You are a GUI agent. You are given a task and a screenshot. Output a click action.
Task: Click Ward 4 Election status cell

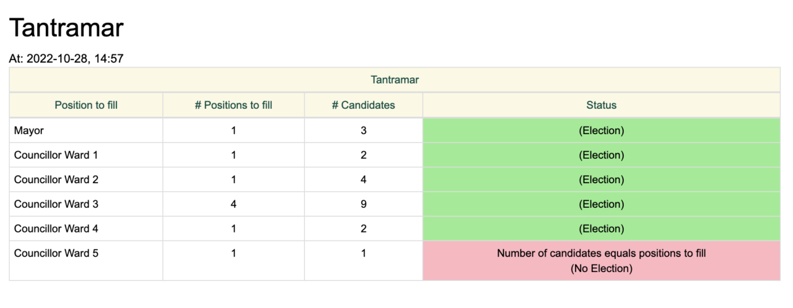pos(602,229)
